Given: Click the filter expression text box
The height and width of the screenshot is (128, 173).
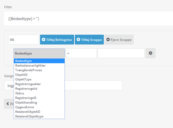Looking at the screenshot, I should click(88, 19).
